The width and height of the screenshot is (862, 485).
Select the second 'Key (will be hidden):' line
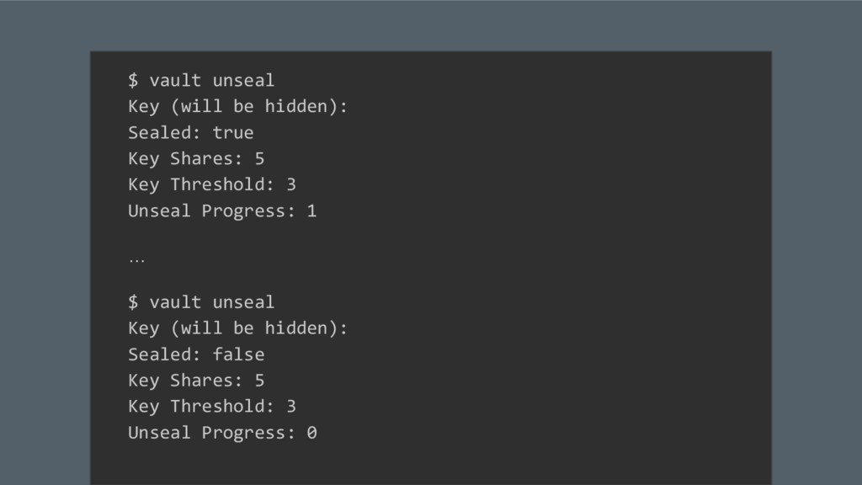pyautogui.click(x=237, y=328)
